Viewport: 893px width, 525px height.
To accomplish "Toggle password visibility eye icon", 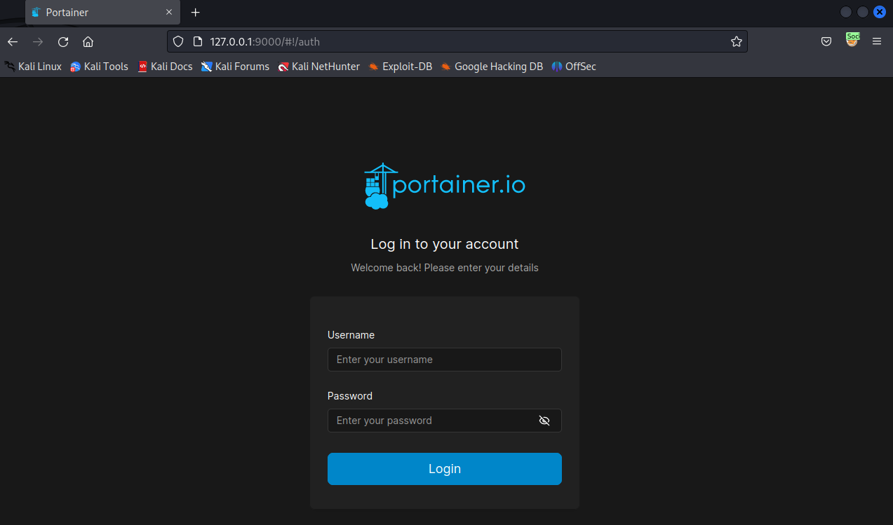I will [x=544, y=421].
